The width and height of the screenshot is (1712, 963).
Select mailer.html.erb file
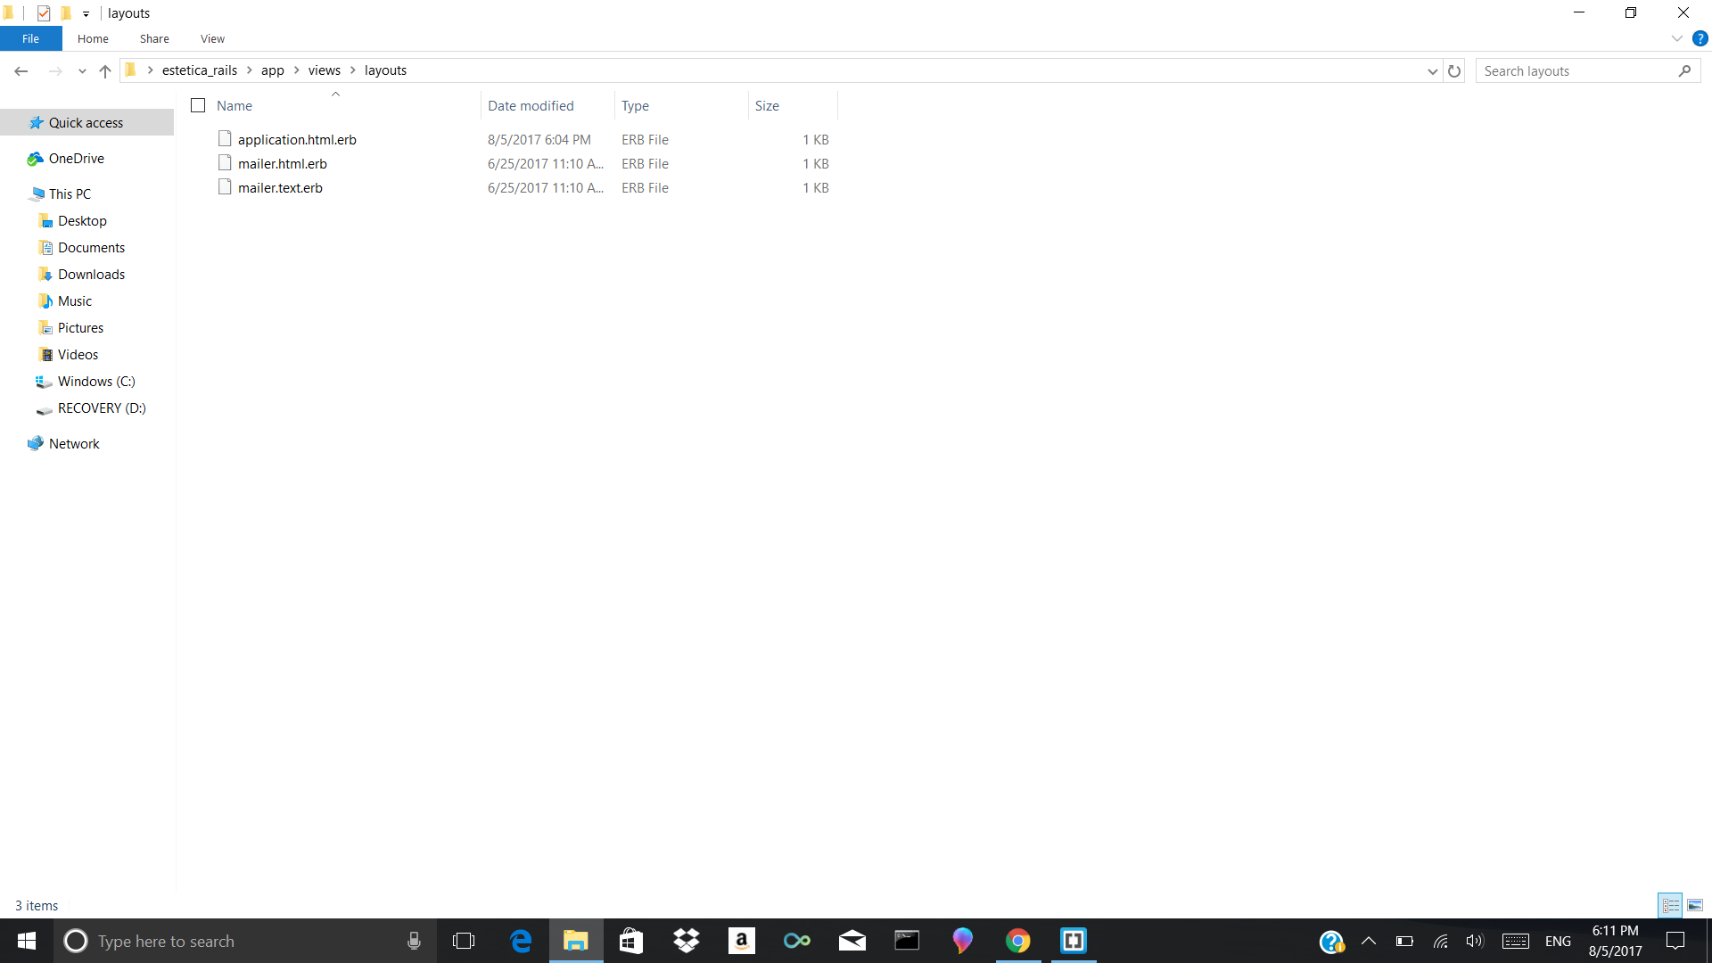coord(283,163)
